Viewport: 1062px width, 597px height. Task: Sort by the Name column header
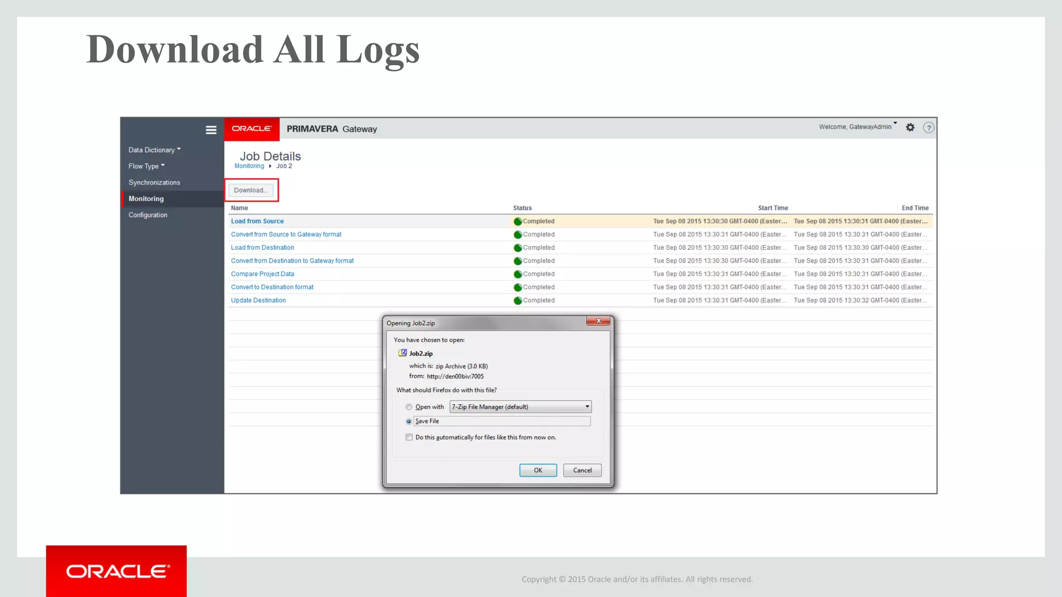click(x=240, y=208)
